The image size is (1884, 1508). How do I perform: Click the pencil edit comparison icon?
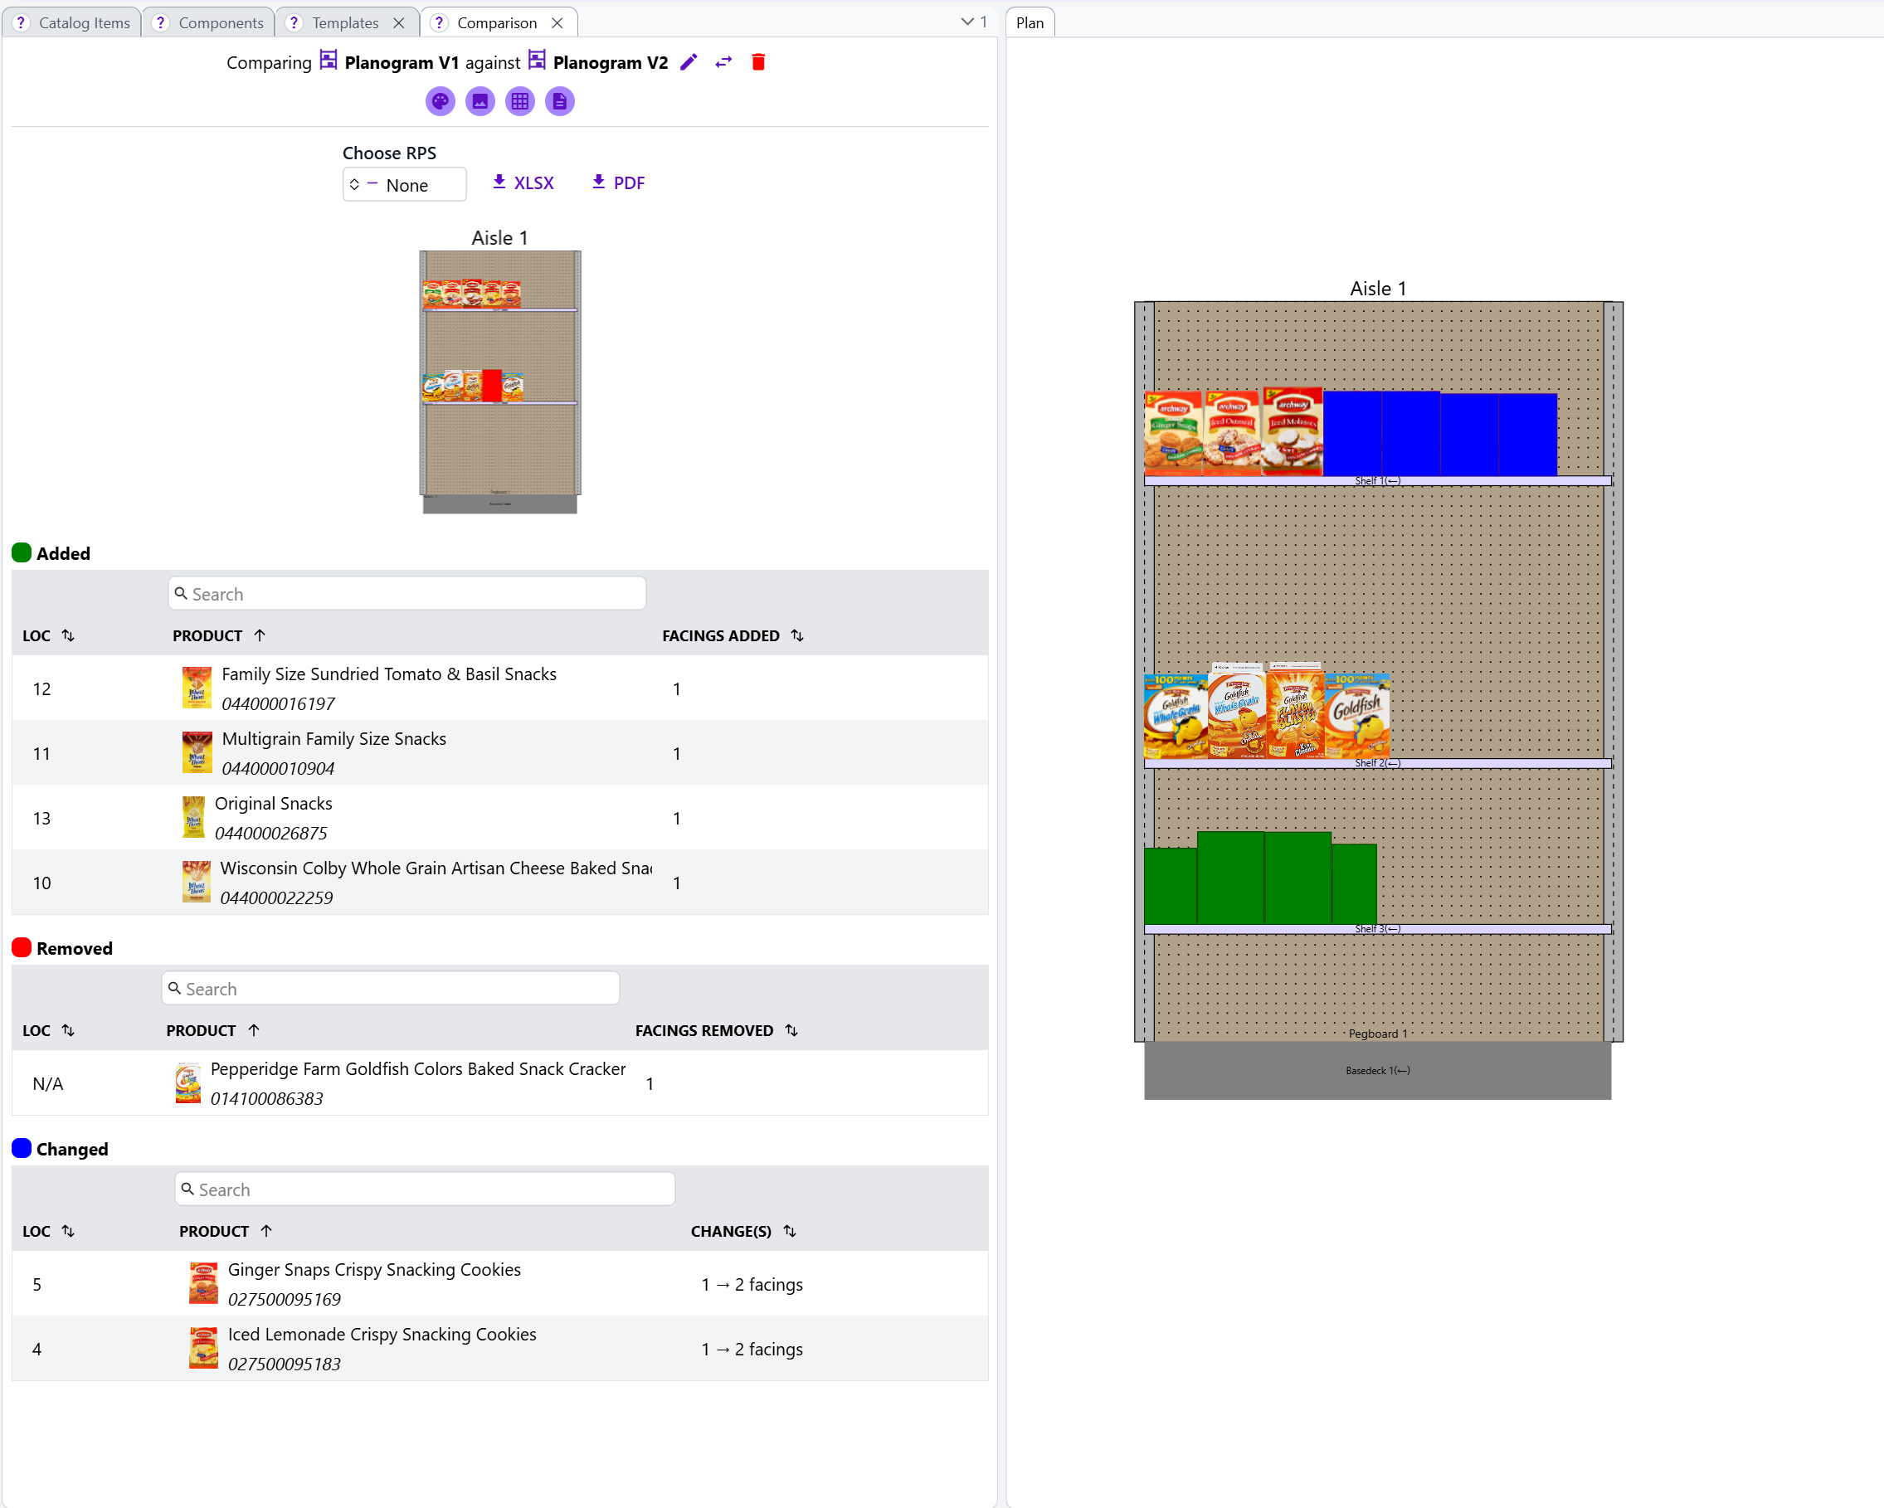point(689,62)
